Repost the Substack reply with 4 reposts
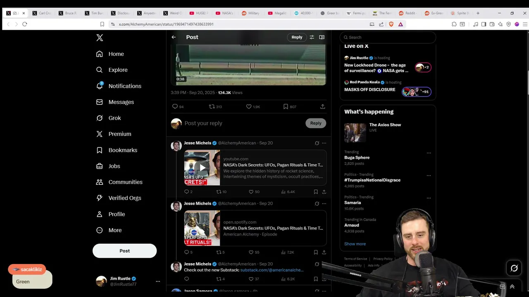 (221, 279)
